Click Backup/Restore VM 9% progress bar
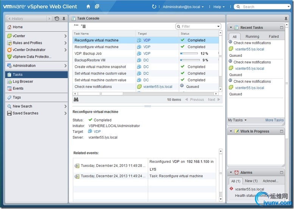The image size is (294, 209). 190,60
